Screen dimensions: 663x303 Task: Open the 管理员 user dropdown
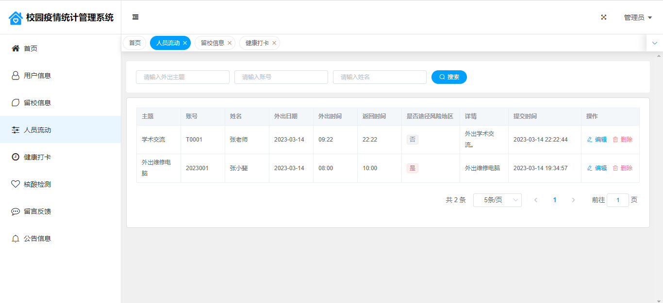(638, 17)
